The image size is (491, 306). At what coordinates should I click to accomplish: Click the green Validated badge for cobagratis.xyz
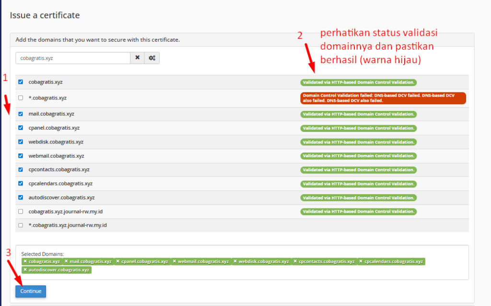[x=358, y=82]
